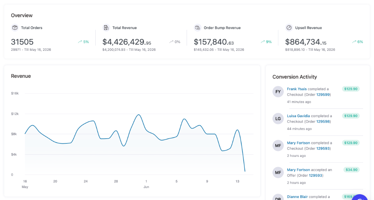Image resolution: width=374 pixels, height=200 pixels.
Task: Click the Overview heading
Action: point(22,15)
